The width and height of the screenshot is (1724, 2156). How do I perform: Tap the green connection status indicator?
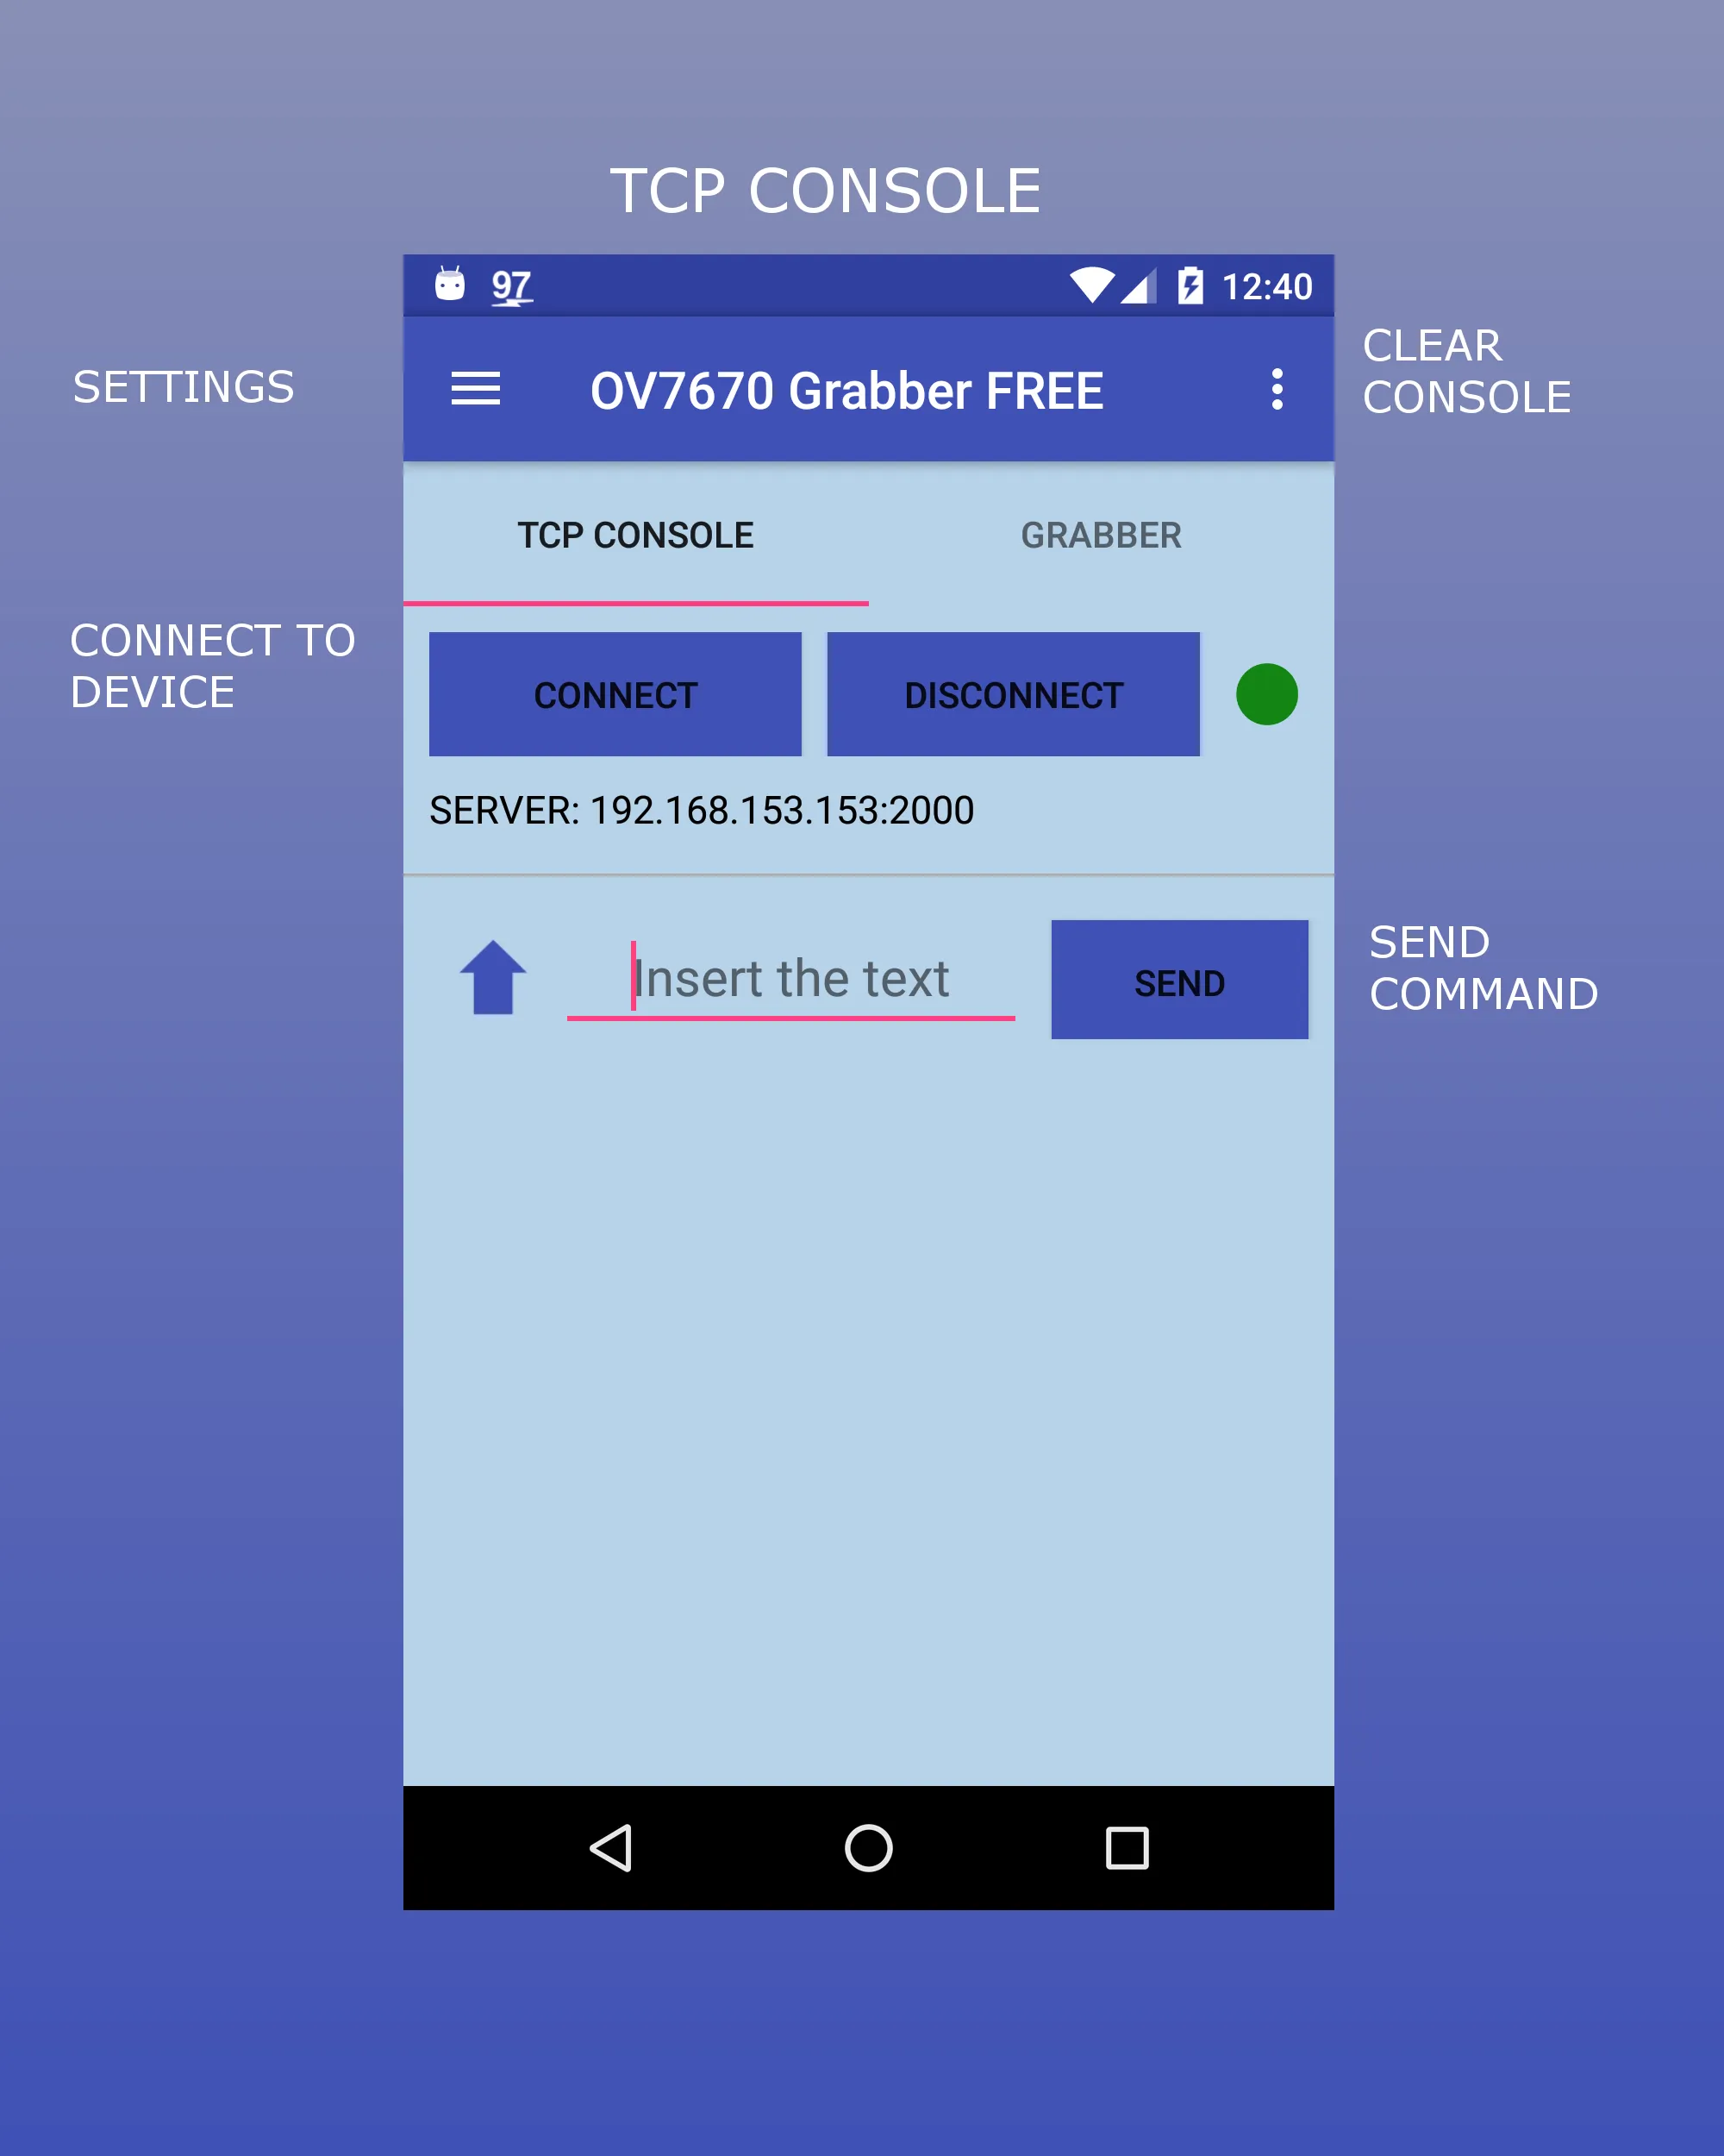[1268, 695]
